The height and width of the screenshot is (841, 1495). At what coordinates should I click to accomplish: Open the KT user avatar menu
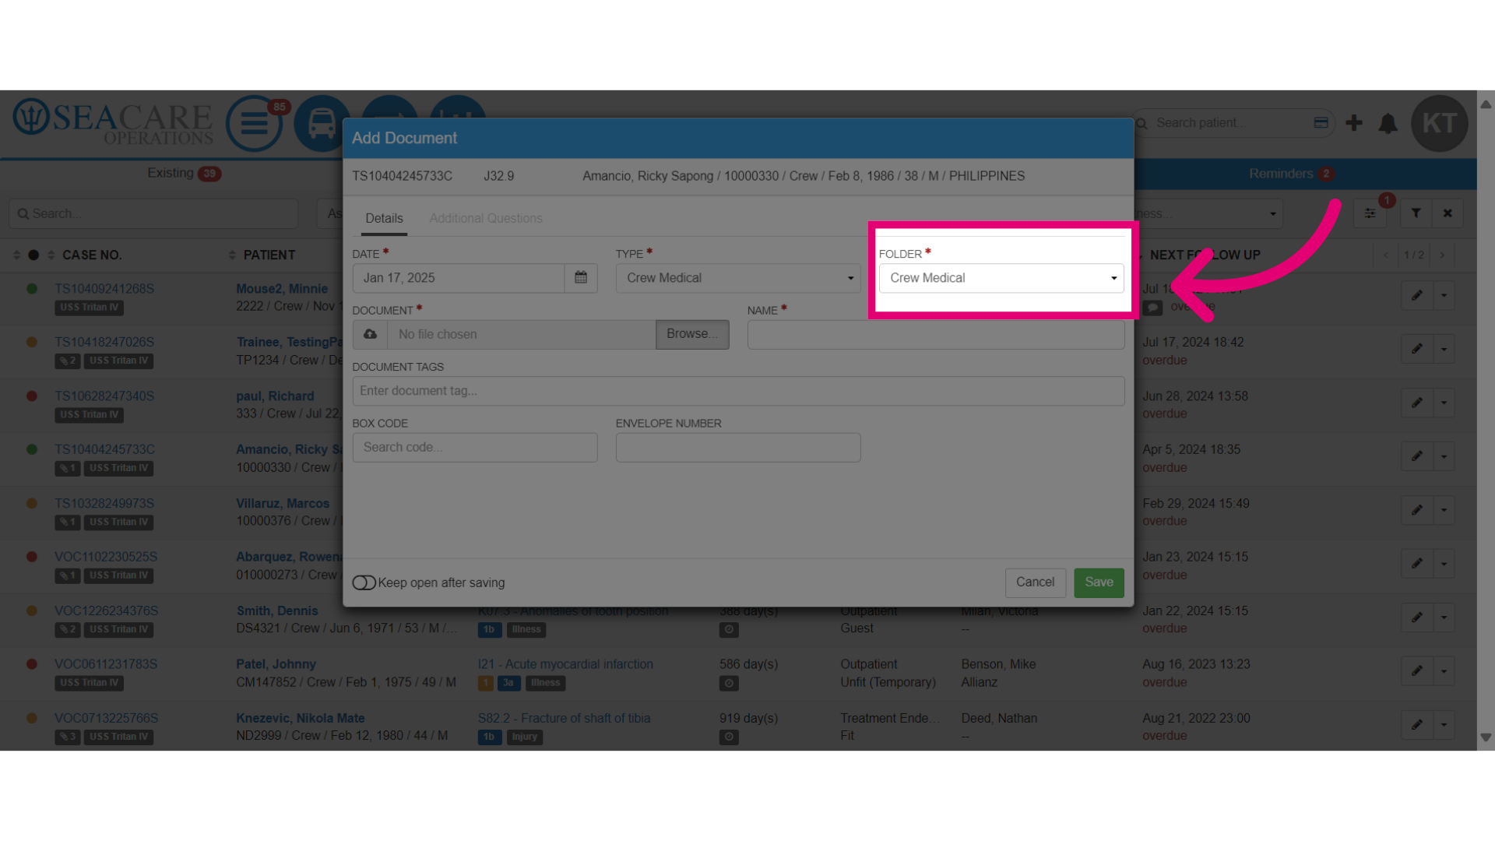[x=1439, y=123]
